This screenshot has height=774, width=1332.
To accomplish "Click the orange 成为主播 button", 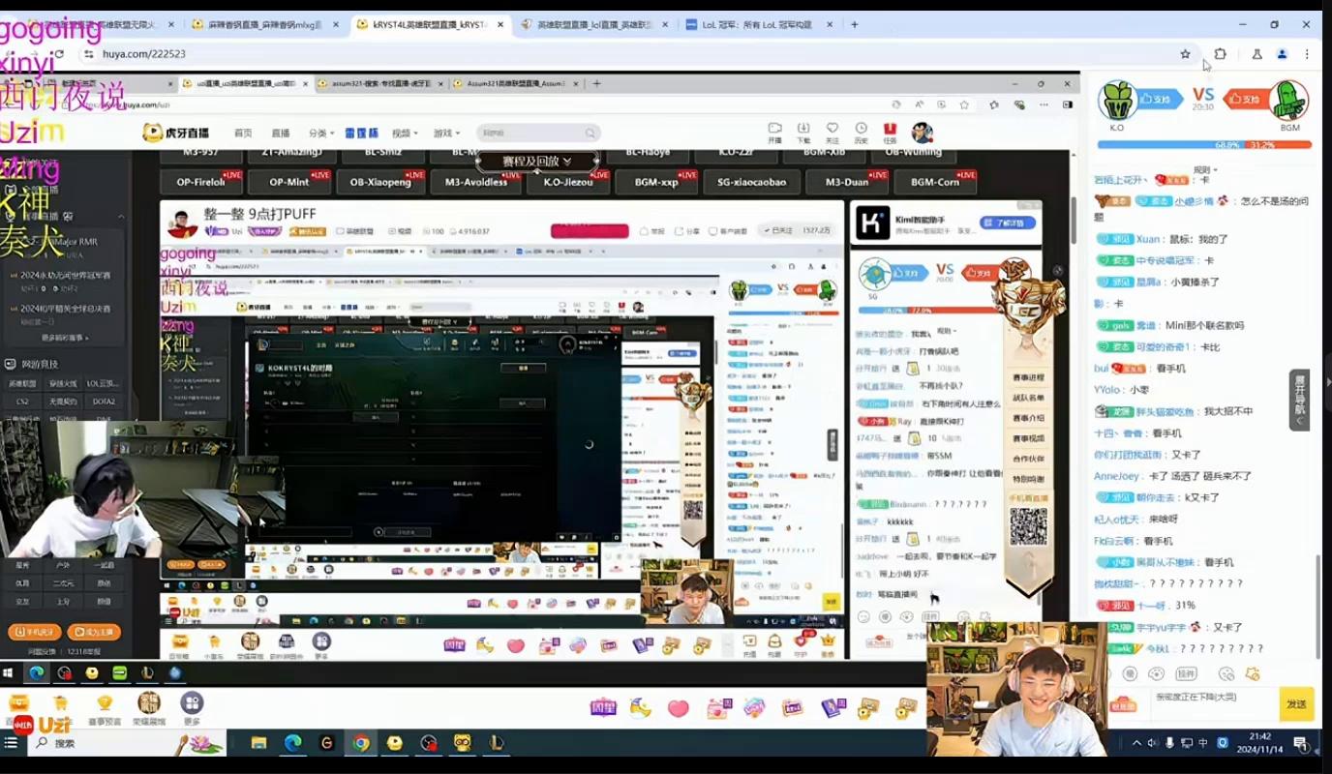I will (94, 632).
